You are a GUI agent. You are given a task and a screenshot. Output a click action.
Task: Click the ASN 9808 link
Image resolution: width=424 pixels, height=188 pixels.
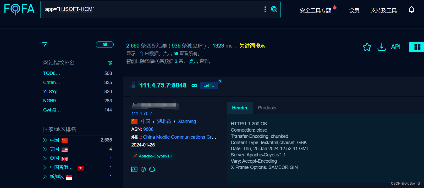point(148,129)
